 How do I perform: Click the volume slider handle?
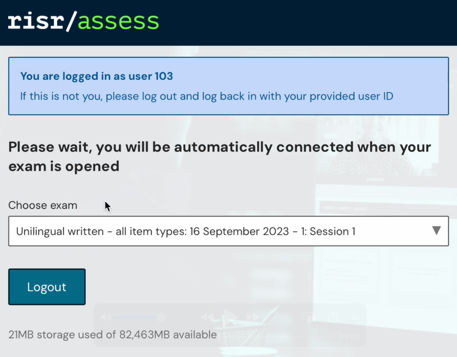click(x=161, y=317)
